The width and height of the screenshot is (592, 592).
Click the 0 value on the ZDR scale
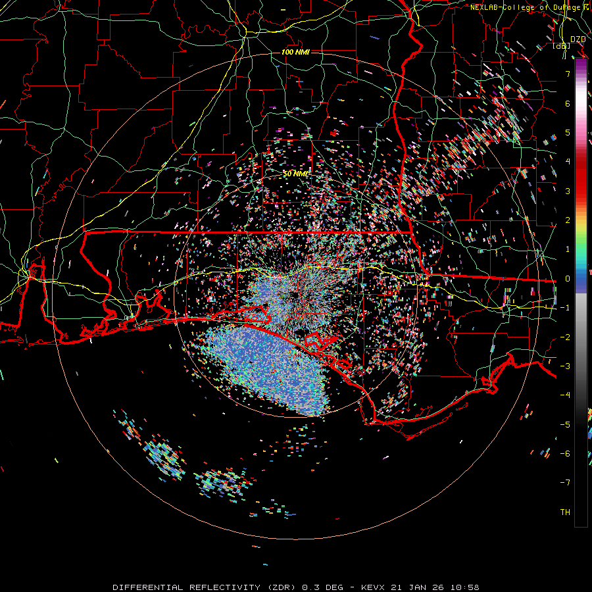[568, 279]
